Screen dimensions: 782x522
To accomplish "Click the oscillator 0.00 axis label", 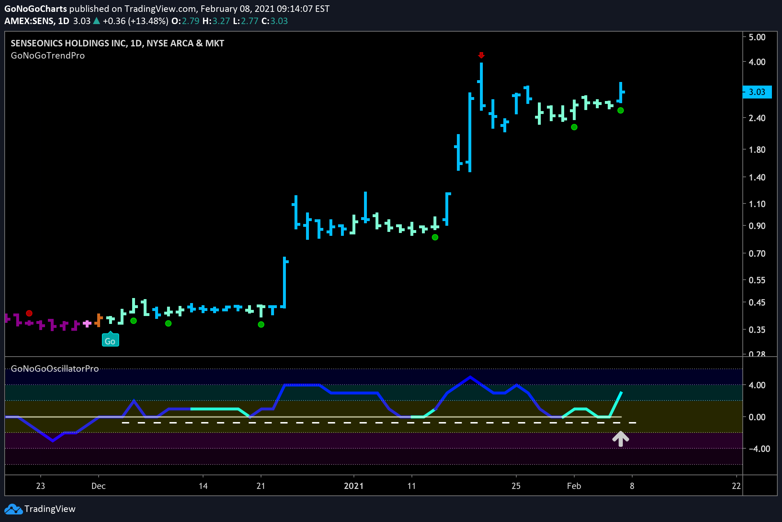I will coord(757,417).
